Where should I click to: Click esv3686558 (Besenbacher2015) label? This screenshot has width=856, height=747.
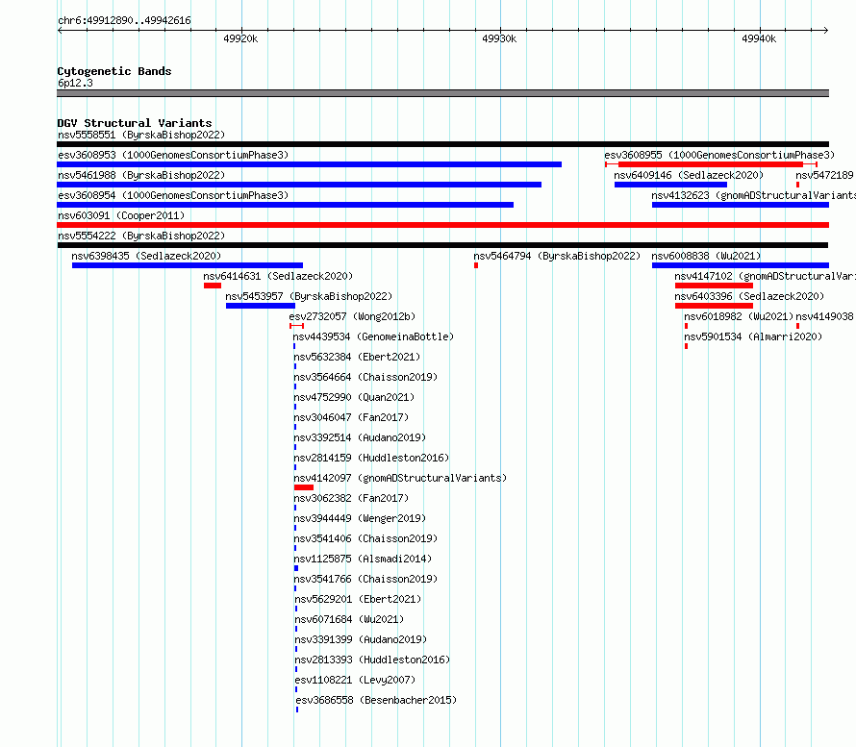click(377, 700)
